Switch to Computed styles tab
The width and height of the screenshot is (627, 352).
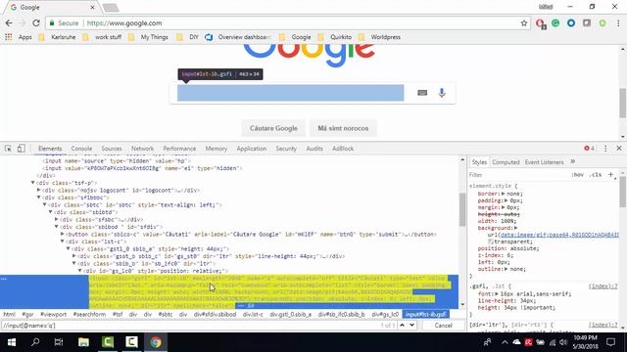click(506, 162)
